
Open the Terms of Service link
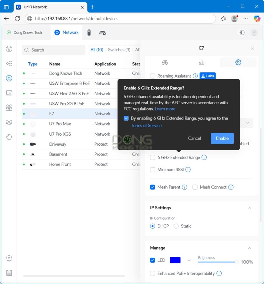click(146, 126)
